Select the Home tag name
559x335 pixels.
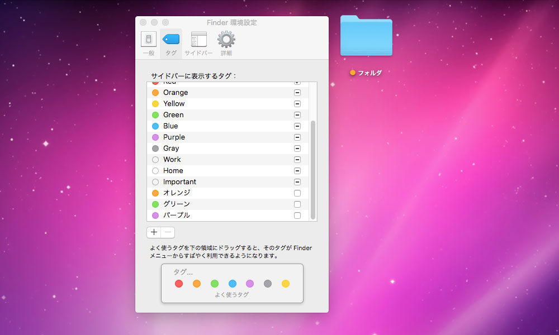173,171
